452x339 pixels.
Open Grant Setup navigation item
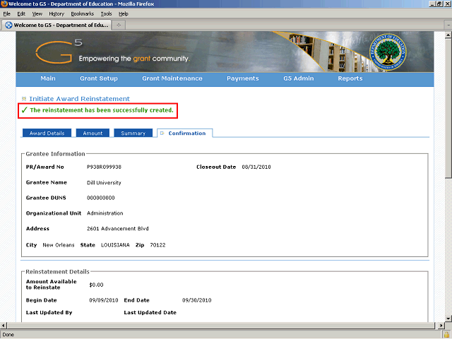coord(99,78)
